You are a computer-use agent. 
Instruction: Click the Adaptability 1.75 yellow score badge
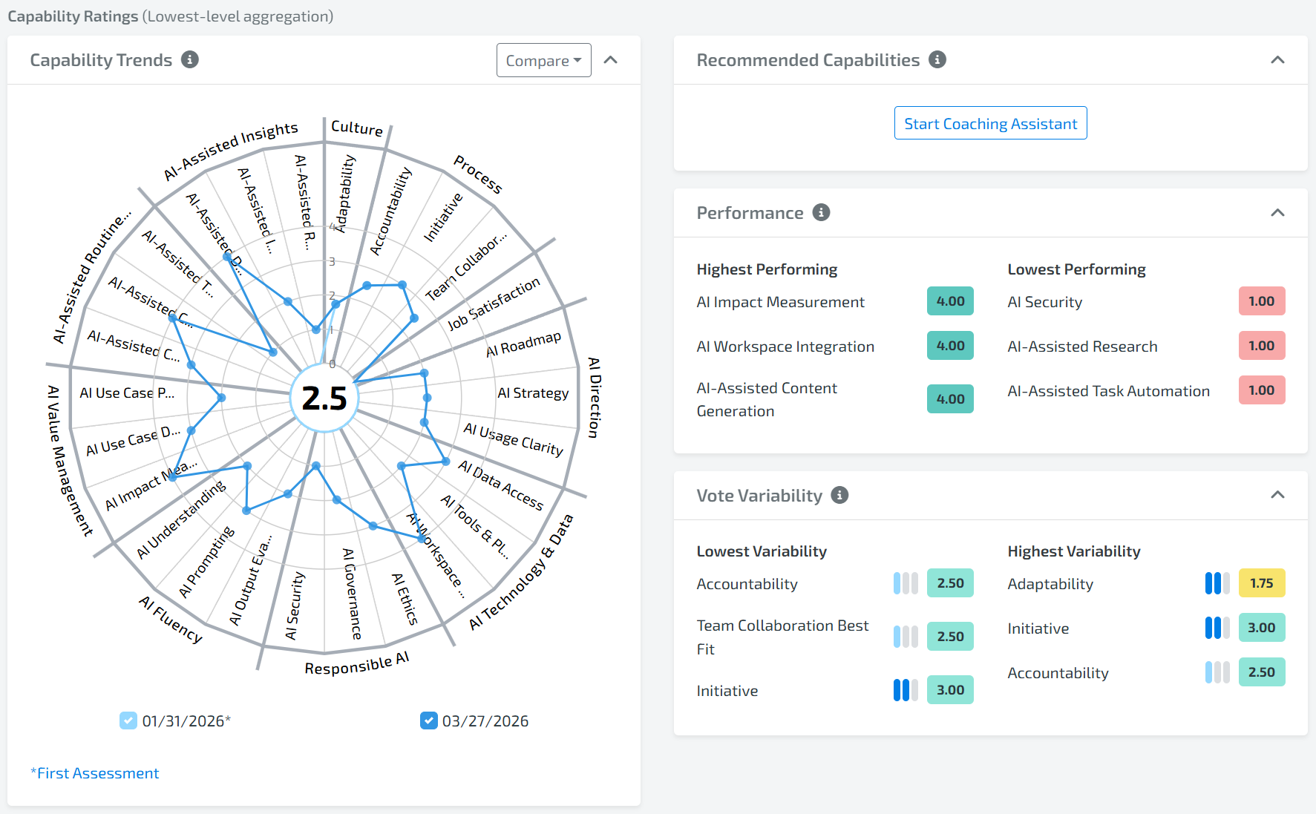[1262, 583]
